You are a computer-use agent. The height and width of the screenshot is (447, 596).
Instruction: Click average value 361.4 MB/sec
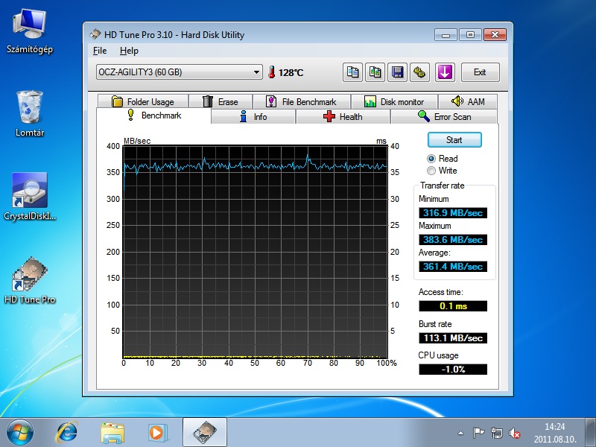(453, 267)
